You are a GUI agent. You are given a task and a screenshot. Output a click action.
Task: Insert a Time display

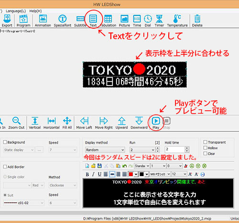coord(137,21)
